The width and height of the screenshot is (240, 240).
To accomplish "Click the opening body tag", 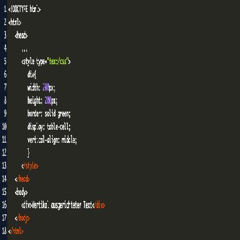I will (21, 192).
